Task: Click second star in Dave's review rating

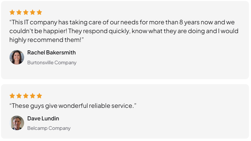Action: pyautogui.click(x=19, y=96)
